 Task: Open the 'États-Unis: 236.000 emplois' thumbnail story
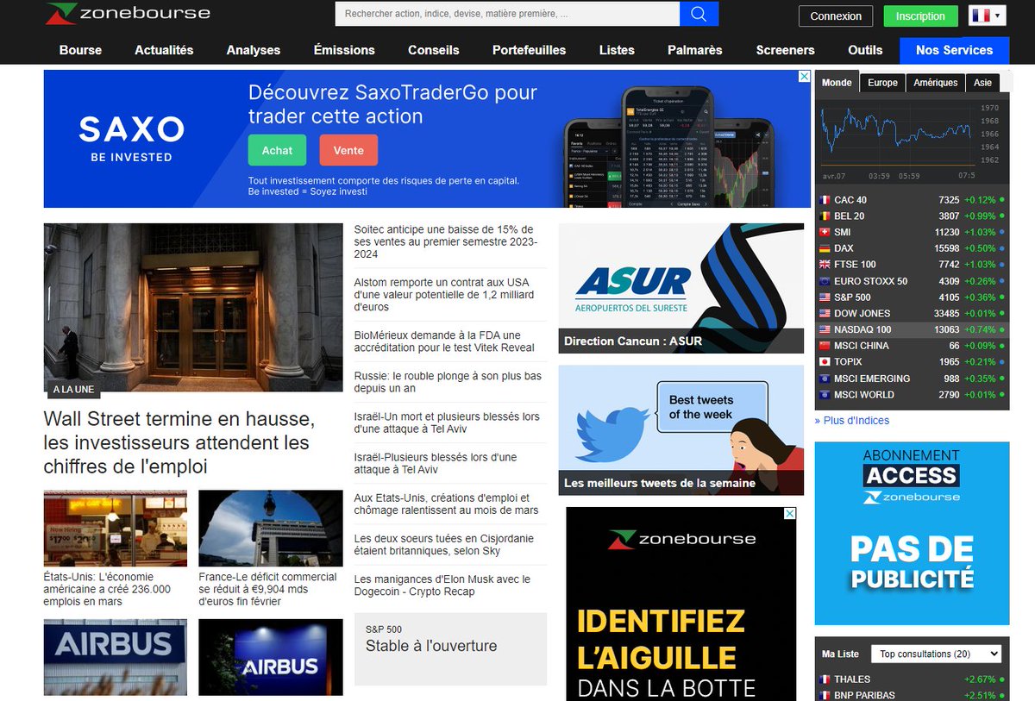point(116,548)
